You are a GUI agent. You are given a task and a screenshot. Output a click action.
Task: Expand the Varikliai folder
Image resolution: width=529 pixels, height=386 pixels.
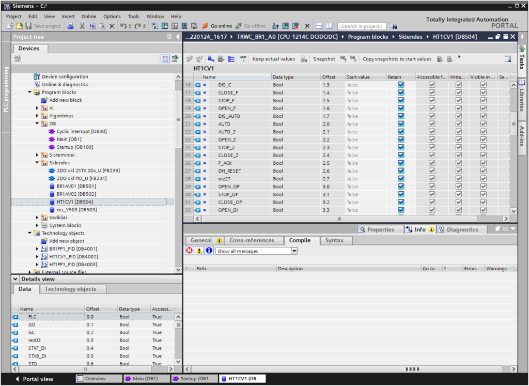(37, 218)
